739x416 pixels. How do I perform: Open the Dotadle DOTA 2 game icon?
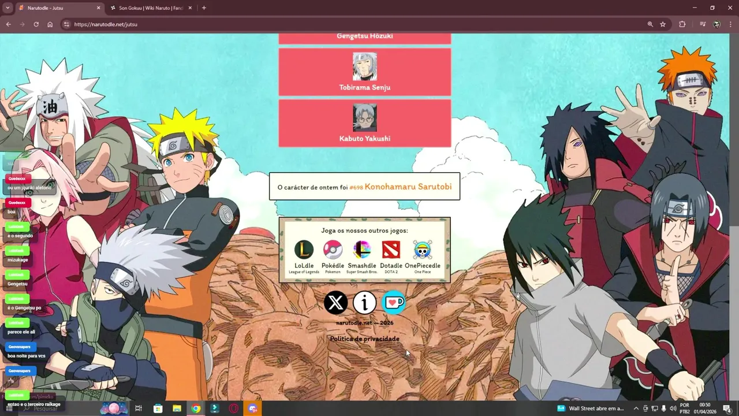(391, 250)
